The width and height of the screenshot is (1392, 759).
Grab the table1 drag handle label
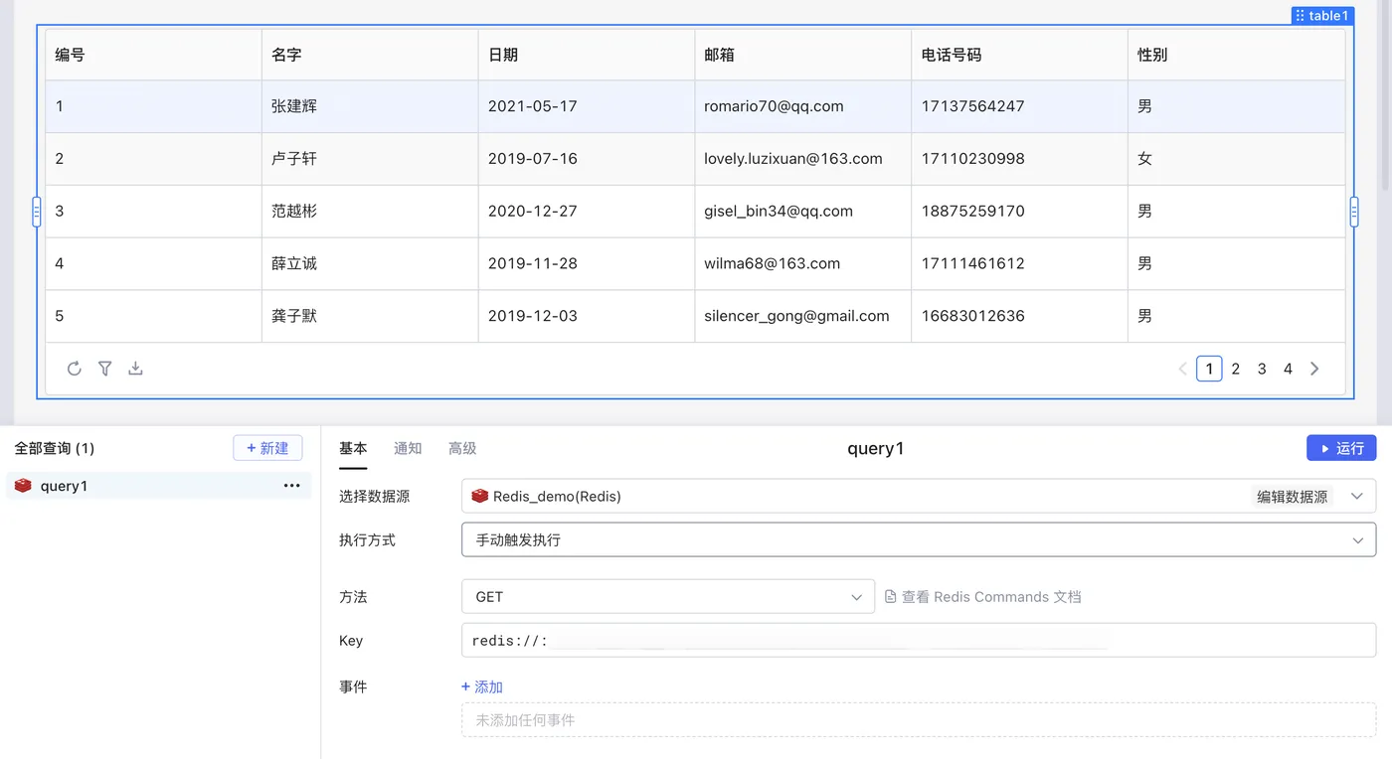tap(1322, 16)
